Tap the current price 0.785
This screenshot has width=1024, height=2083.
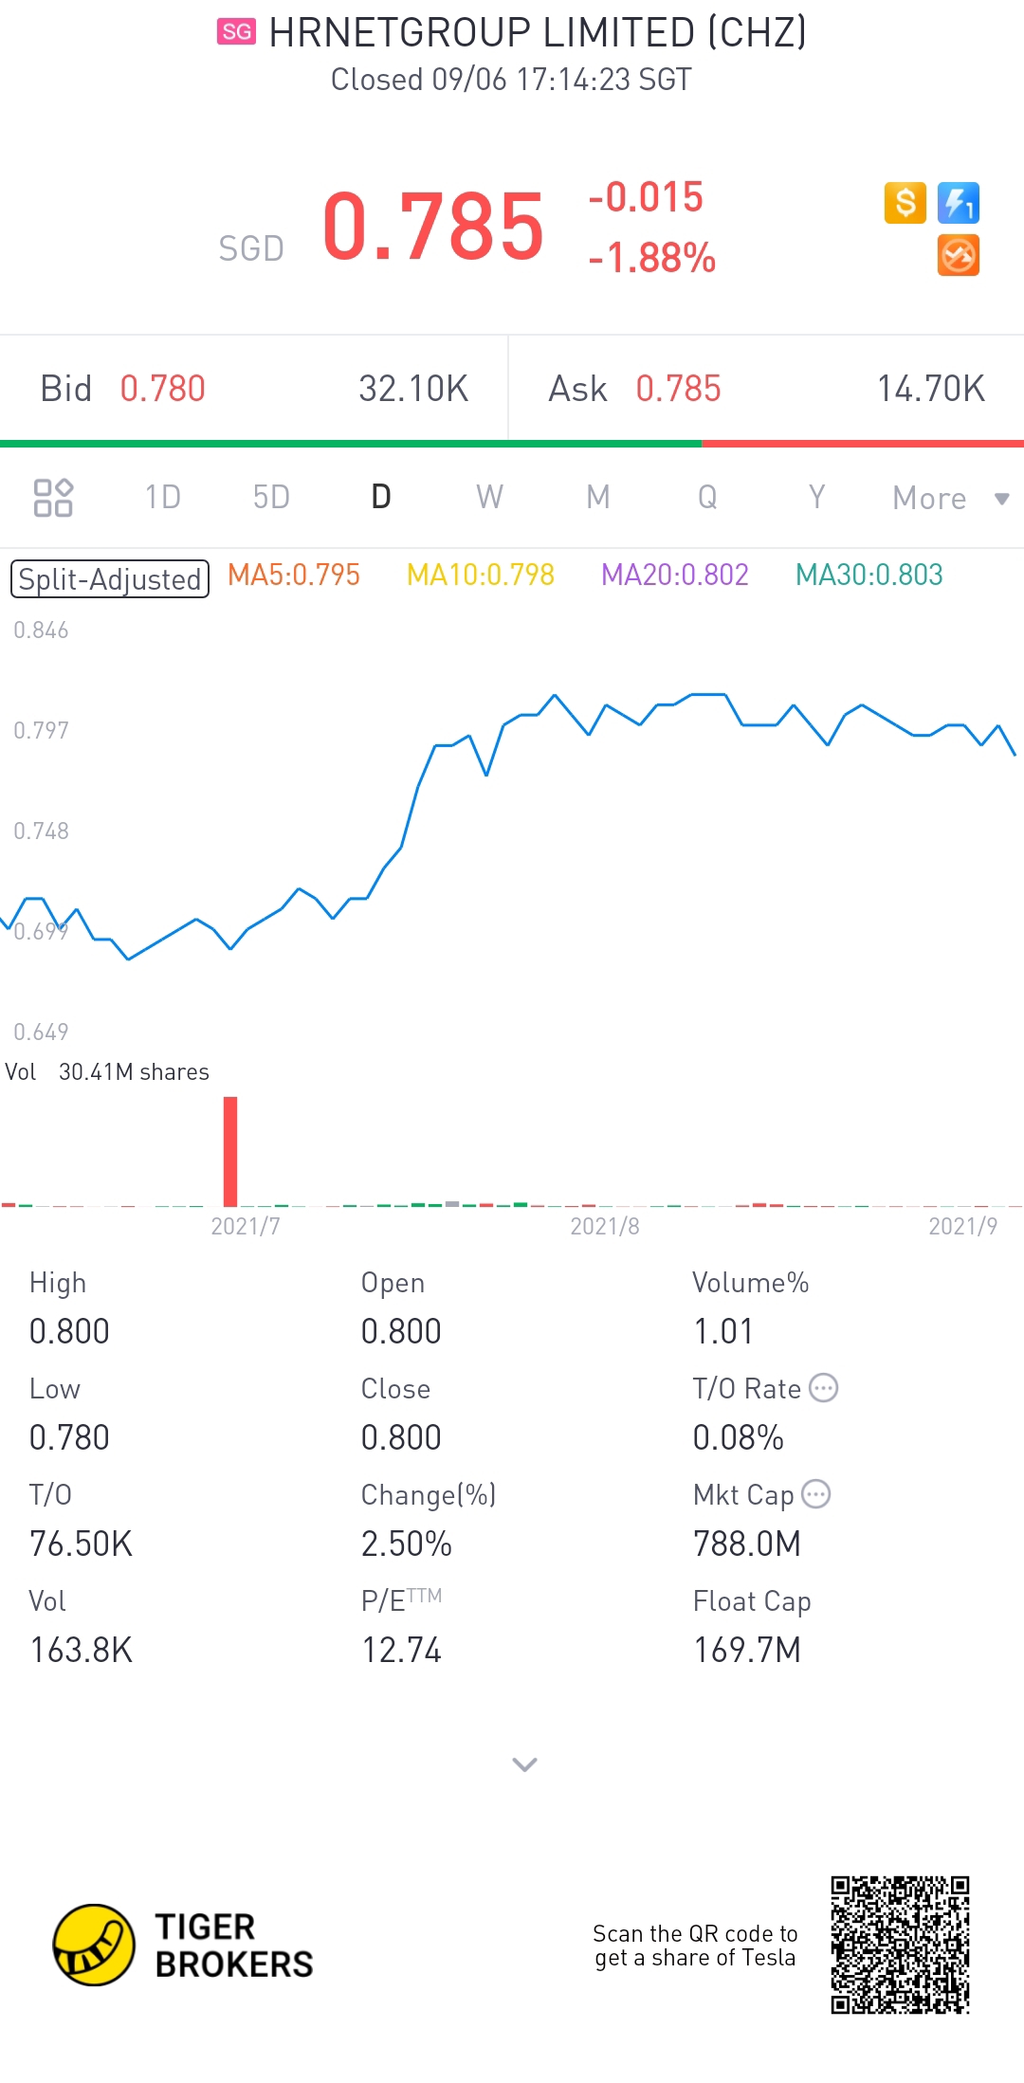433,226
